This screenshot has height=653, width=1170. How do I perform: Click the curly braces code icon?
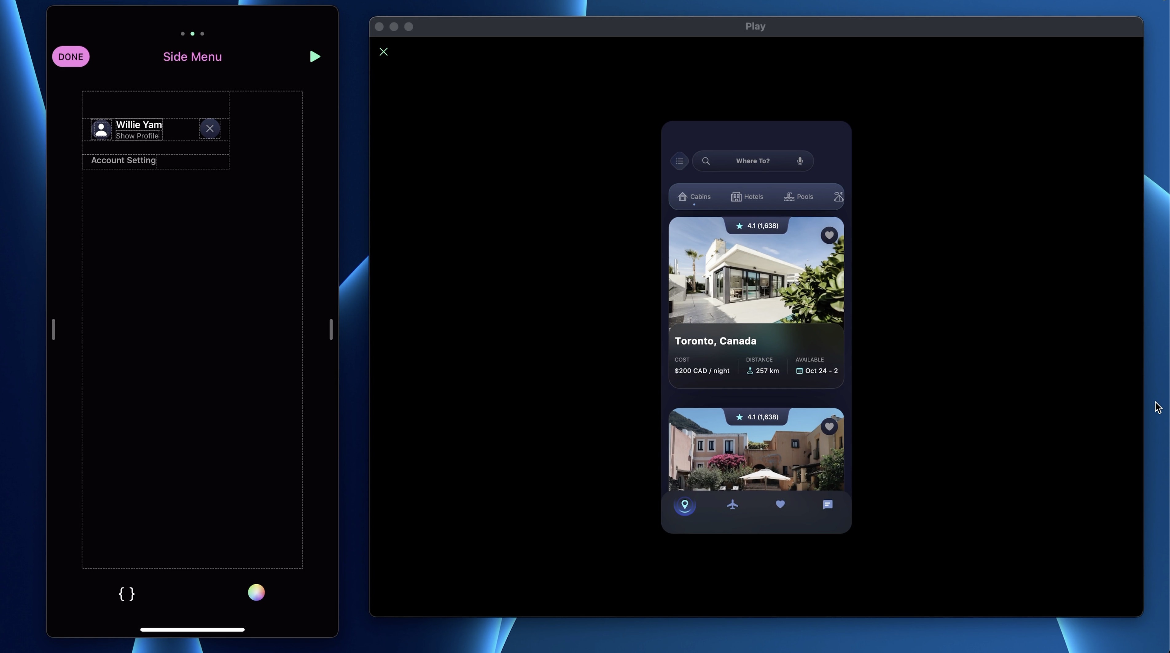click(x=127, y=593)
